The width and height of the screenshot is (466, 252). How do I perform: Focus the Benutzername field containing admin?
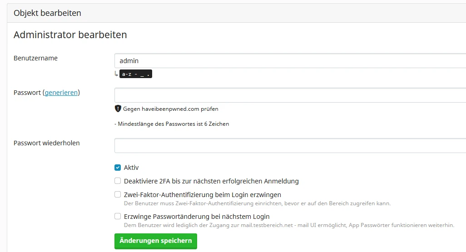[x=290, y=61]
